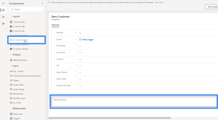Click the 1-column tab icon
The width and height of the screenshot is (218, 120).
(11, 22)
